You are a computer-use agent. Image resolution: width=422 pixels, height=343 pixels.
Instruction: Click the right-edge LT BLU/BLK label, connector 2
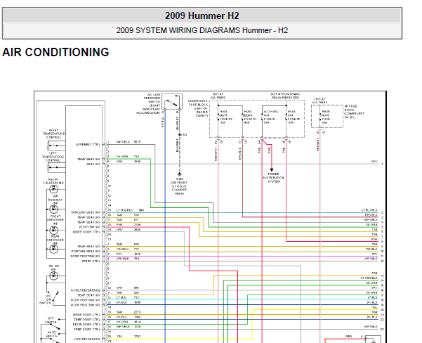pyautogui.click(x=369, y=210)
